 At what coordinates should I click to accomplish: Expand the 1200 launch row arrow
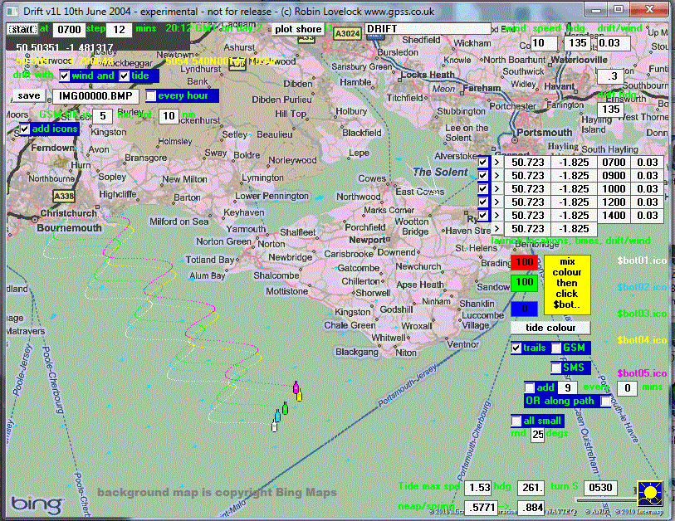496,202
